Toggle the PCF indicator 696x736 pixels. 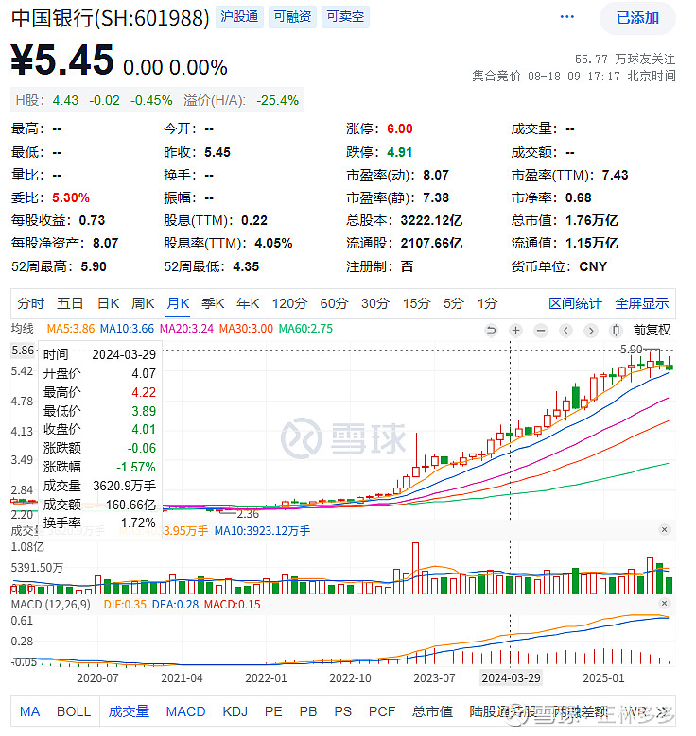tap(382, 712)
